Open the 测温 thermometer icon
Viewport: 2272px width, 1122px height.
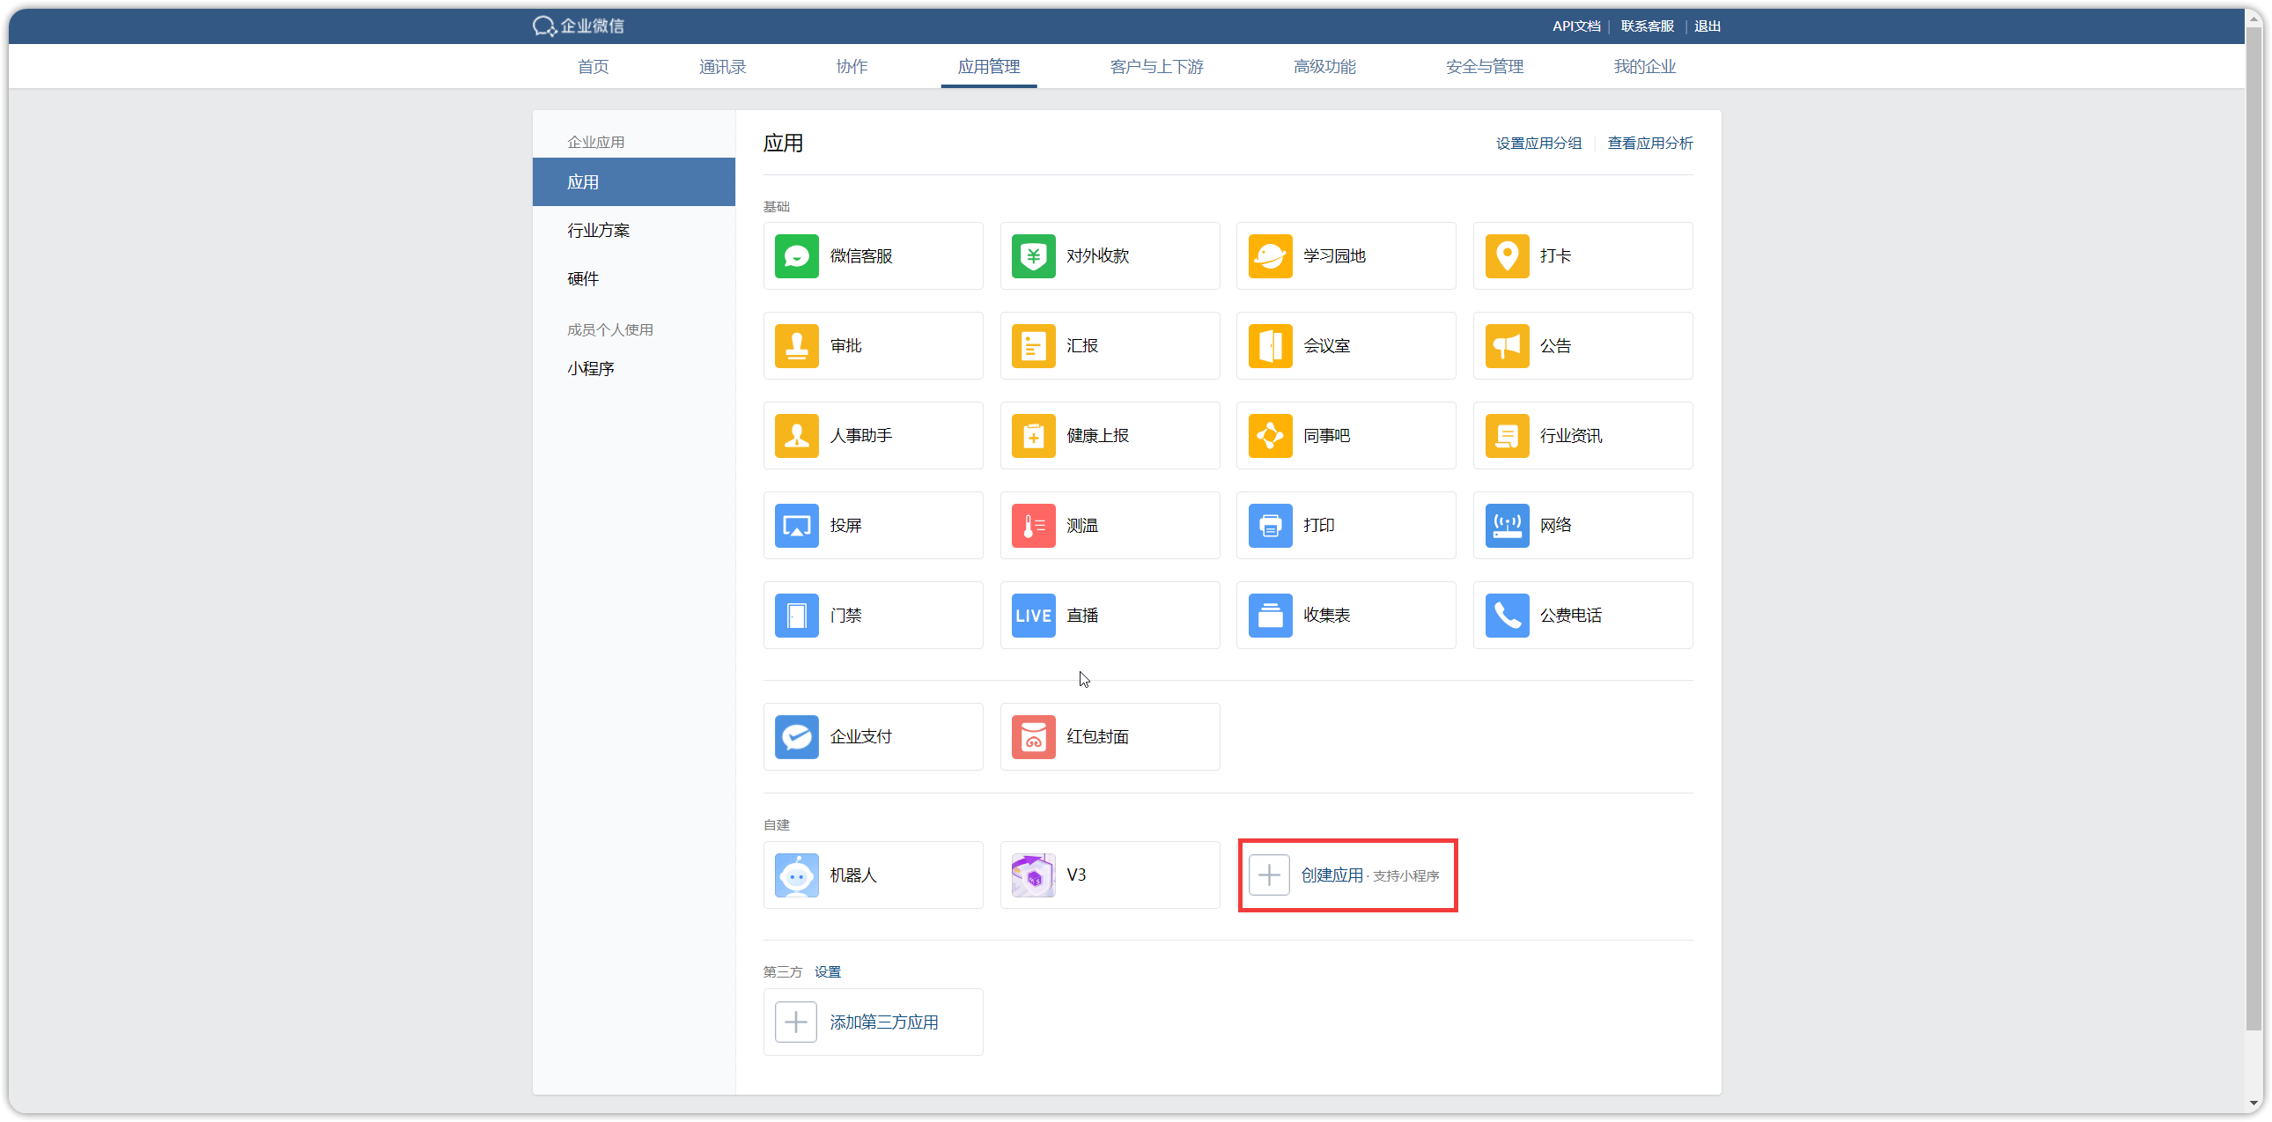[x=1033, y=526]
